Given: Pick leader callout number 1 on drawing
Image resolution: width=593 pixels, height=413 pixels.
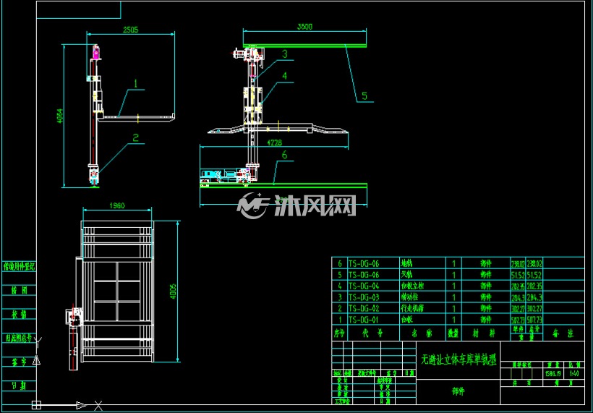Looking at the screenshot, I should click(136, 83).
